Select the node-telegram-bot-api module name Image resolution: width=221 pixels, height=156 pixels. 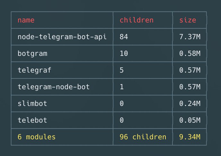(62, 37)
